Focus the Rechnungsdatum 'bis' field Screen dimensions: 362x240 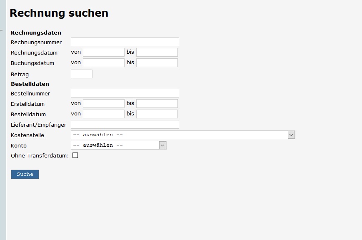(x=157, y=52)
